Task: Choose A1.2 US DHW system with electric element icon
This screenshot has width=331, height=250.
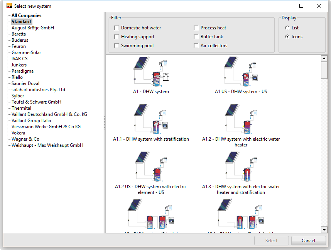Action: tap(151, 167)
